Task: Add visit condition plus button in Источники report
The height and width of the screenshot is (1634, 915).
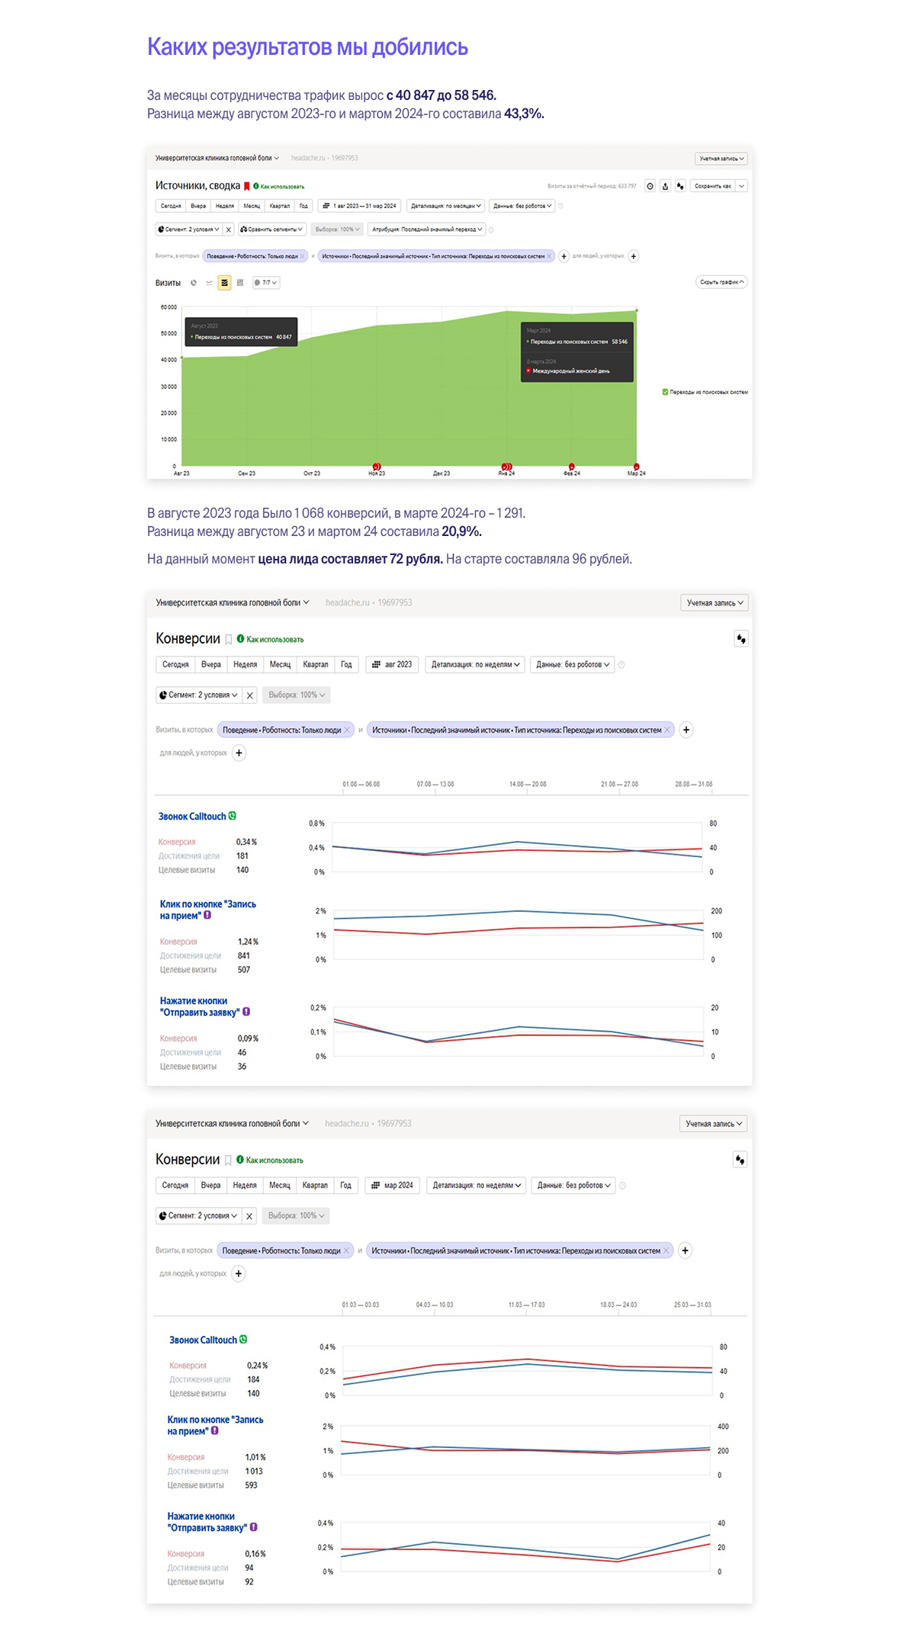Action: pyautogui.click(x=563, y=256)
